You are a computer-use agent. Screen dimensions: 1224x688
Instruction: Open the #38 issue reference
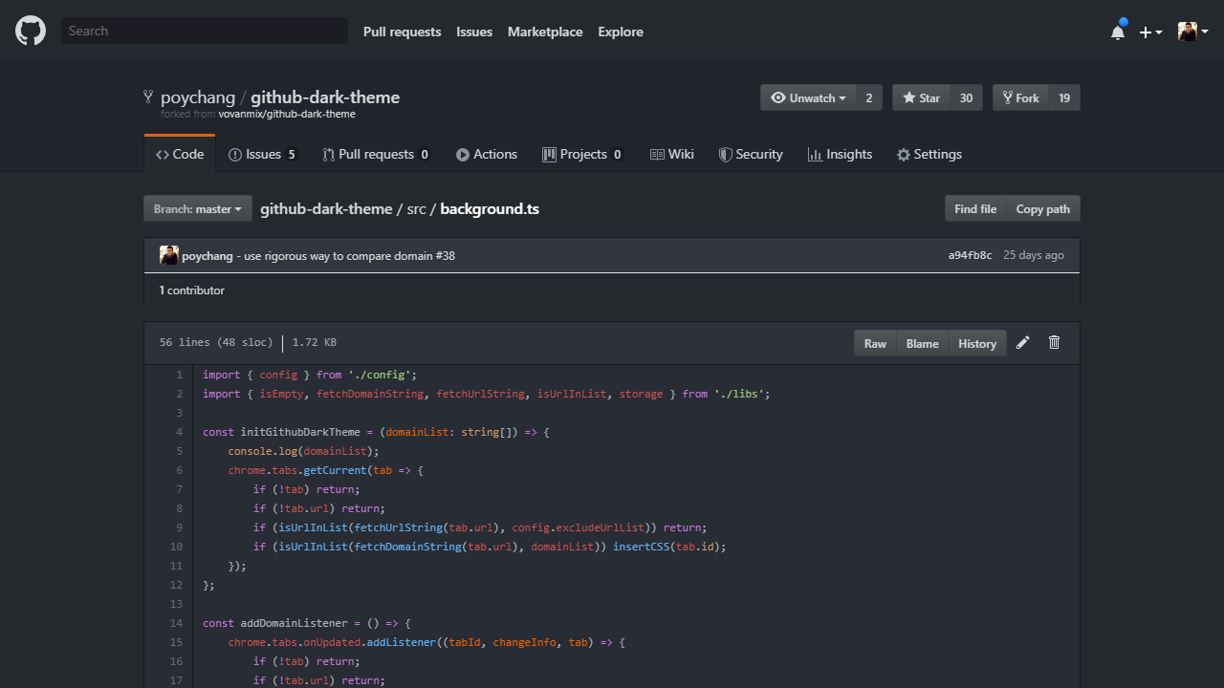pos(446,256)
